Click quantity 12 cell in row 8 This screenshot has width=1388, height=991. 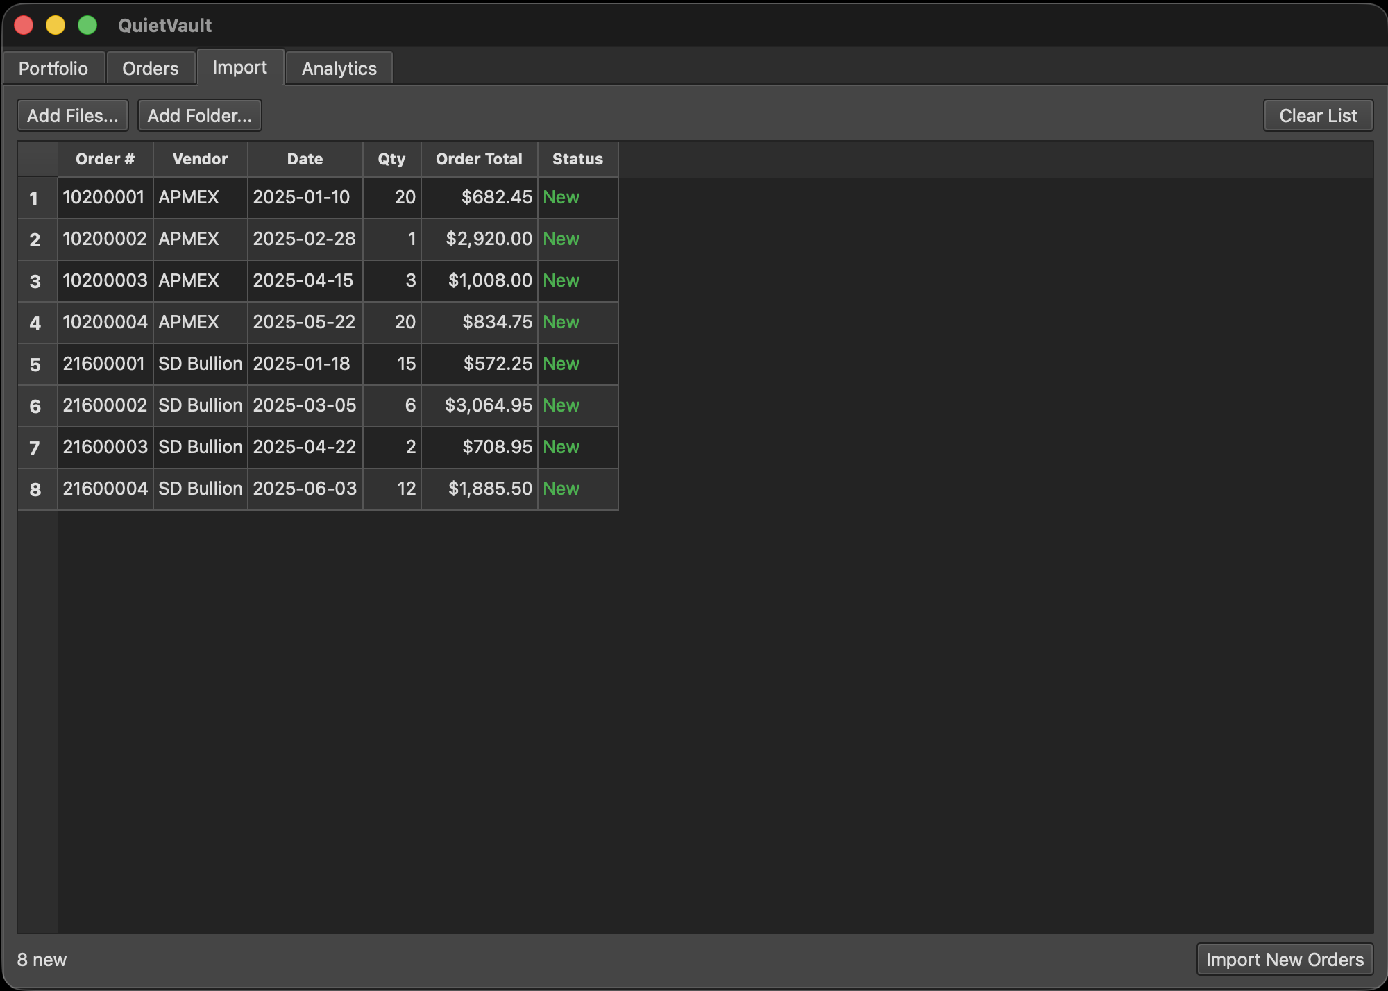click(392, 489)
